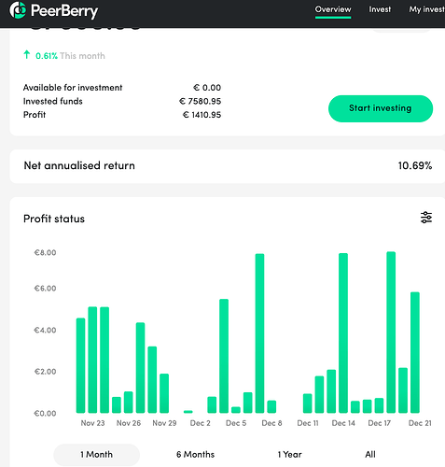Click the Profit amount € 1410.95

(202, 115)
